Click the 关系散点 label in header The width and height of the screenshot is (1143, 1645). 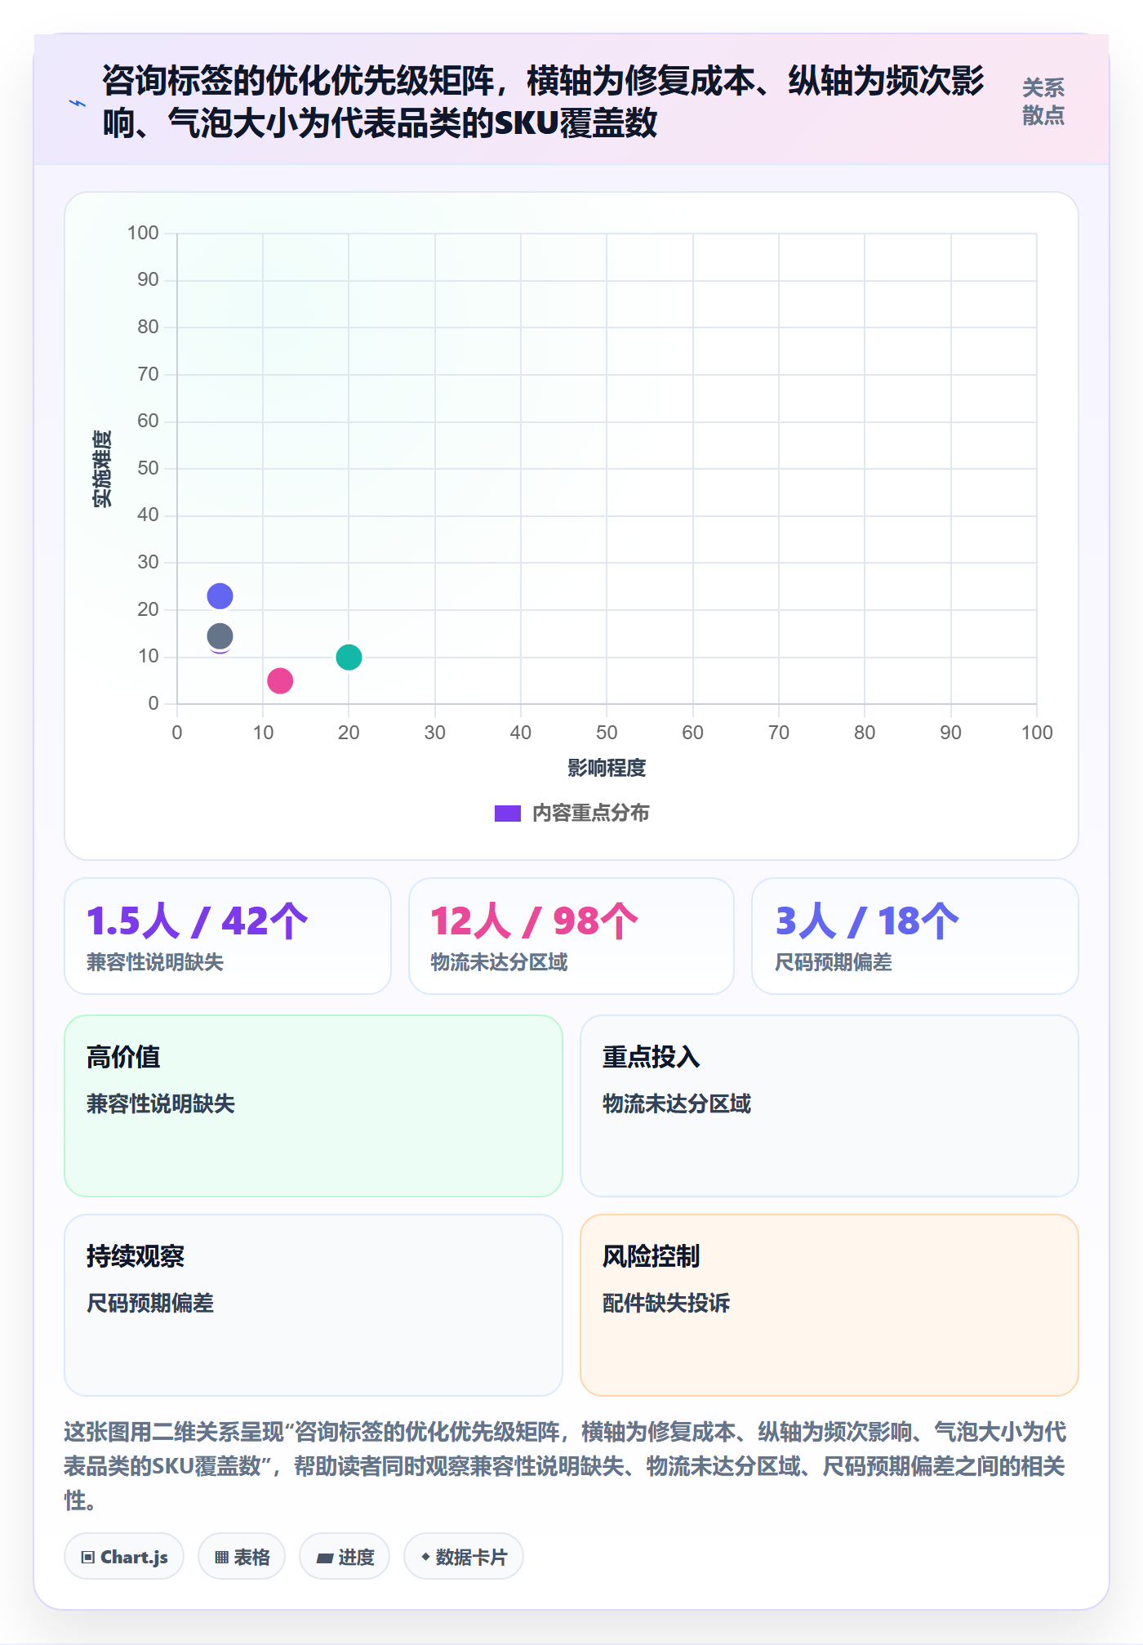(x=1043, y=101)
